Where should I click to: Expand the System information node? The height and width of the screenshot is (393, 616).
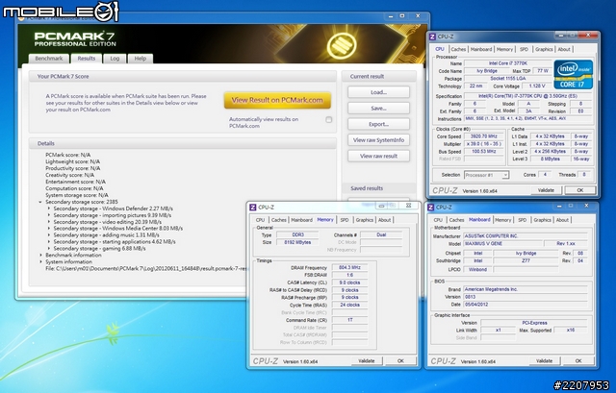(x=40, y=261)
